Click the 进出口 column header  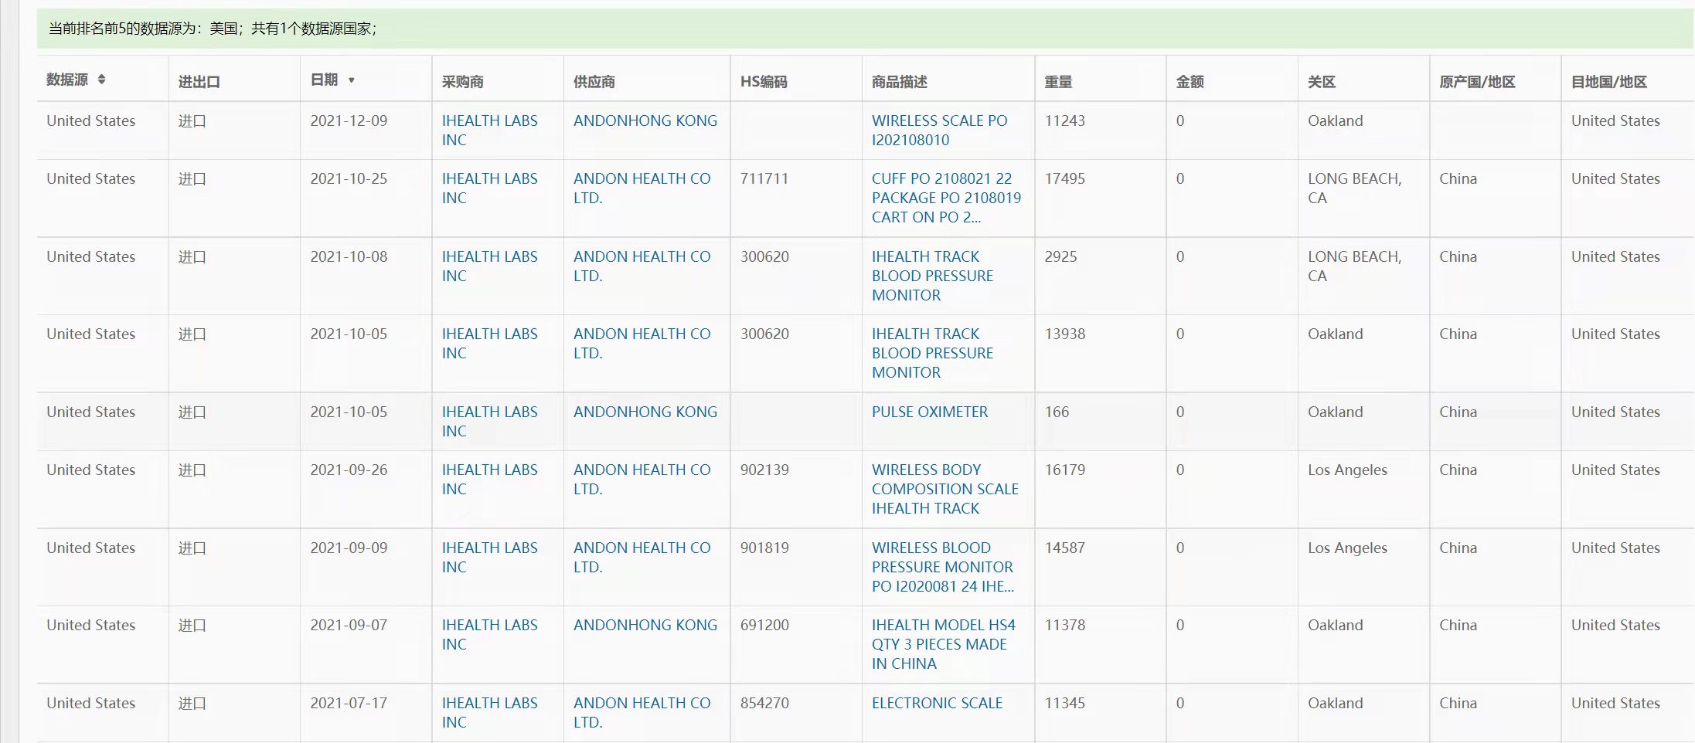(199, 81)
